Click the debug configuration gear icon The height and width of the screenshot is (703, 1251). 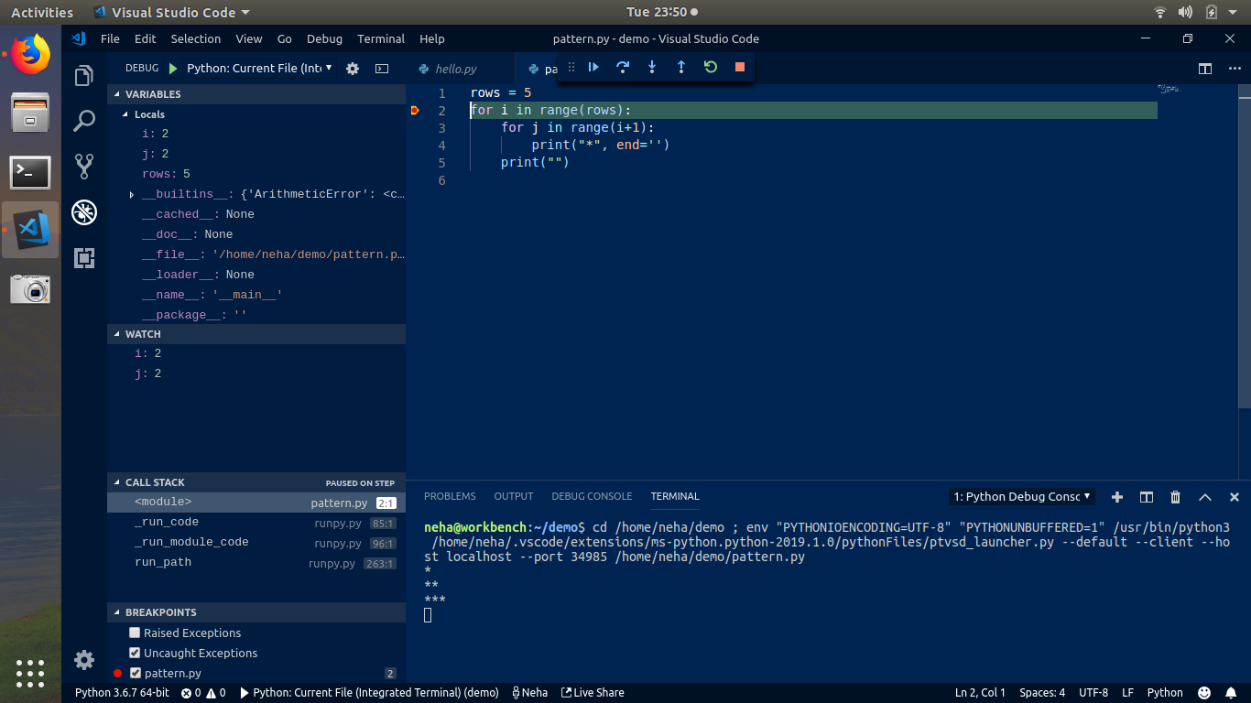[352, 68]
